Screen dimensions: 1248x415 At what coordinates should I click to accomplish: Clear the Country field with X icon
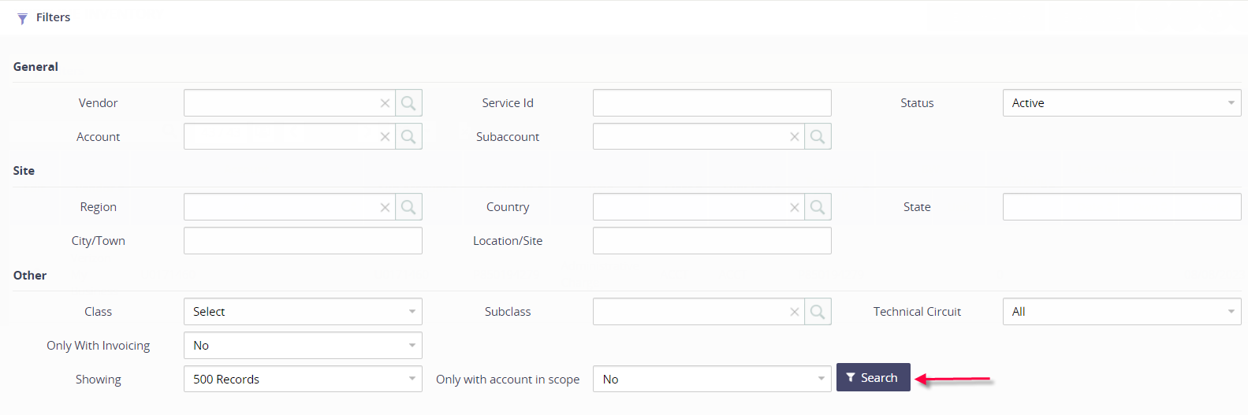795,207
